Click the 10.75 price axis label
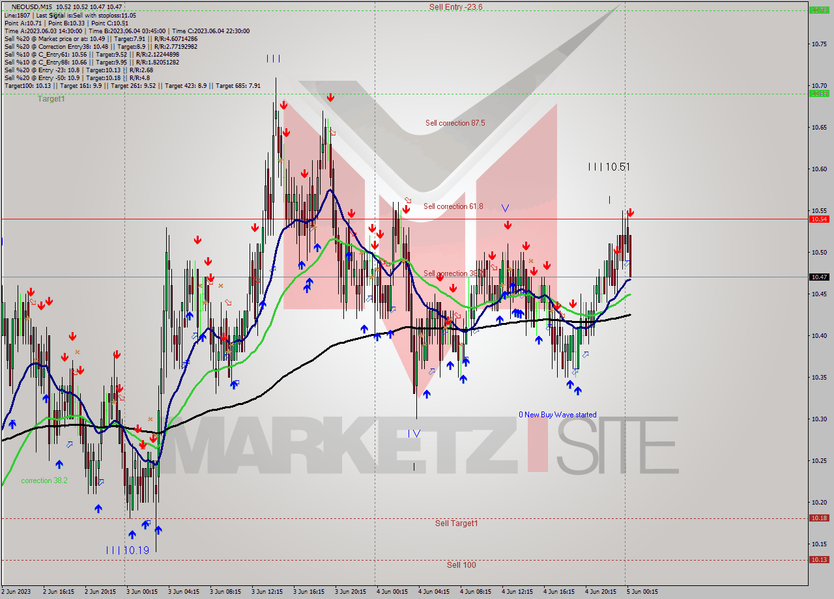 tap(819, 44)
